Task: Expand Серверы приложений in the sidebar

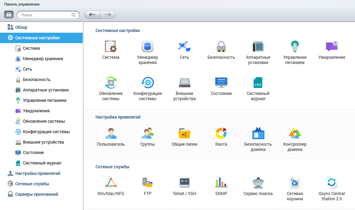Action: point(36,194)
